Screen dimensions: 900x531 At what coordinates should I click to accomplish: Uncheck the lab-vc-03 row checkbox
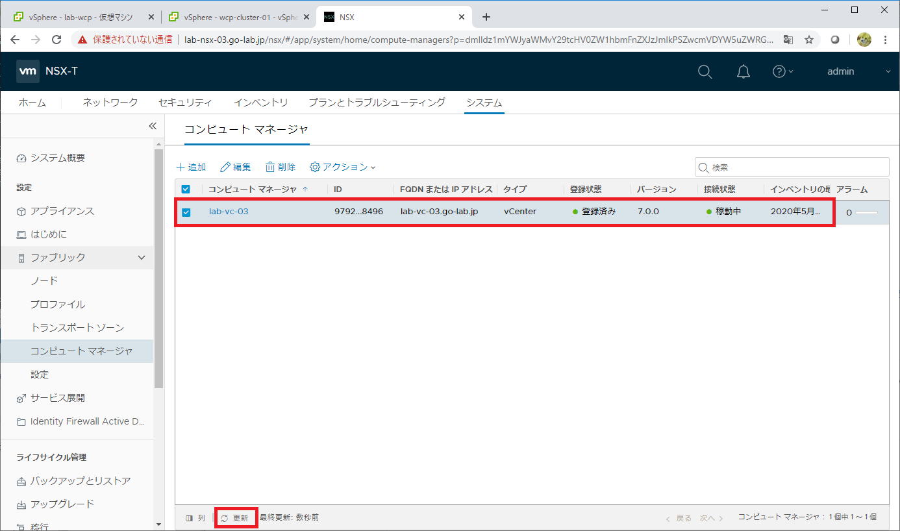coord(186,212)
